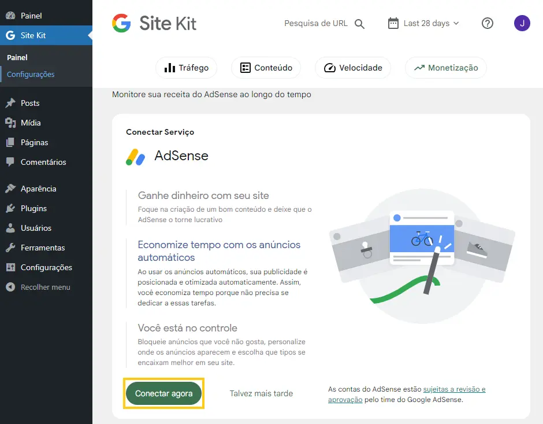
Task: Click the AdSense illustration image
Action: pyautogui.click(x=422, y=256)
